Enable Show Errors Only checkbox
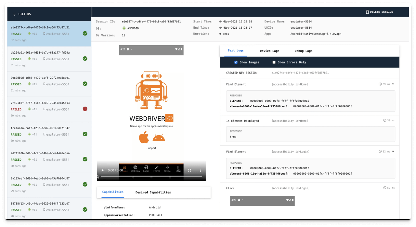This screenshot has height=227, width=416. coord(274,62)
